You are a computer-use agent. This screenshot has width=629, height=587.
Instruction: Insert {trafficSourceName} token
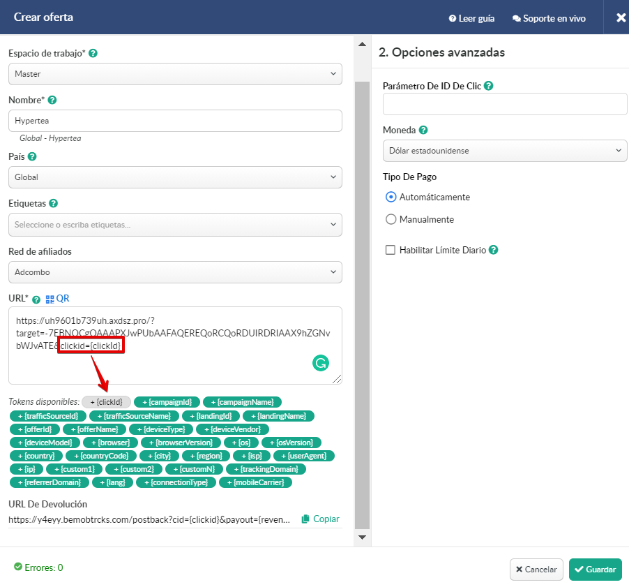pyautogui.click(x=134, y=416)
